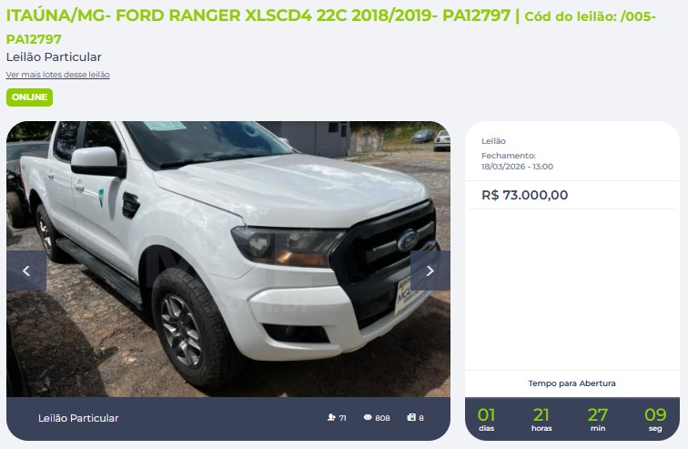Click the 'Leilão' label in the side panel
Viewport: 688px width, 449px height.
493,141
